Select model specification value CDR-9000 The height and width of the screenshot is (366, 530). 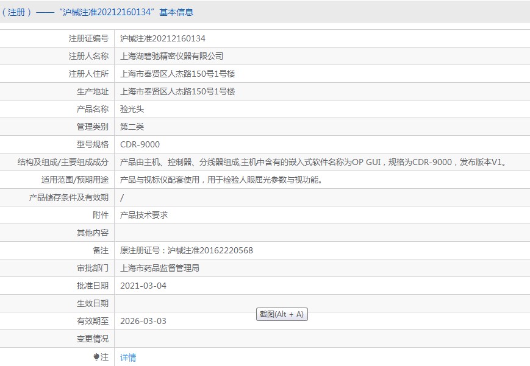point(140,144)
